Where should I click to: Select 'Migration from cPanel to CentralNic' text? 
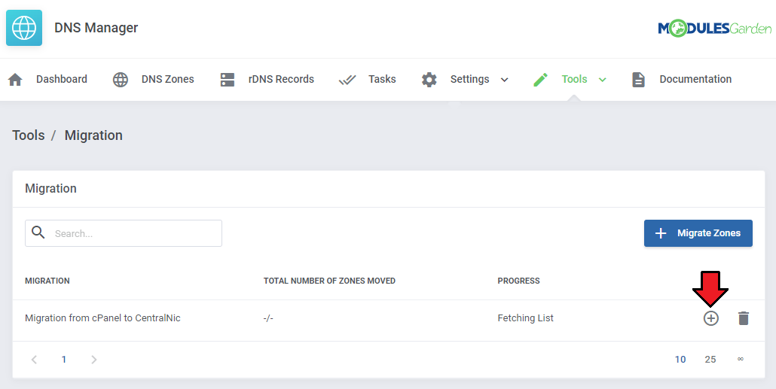point(102,318)
